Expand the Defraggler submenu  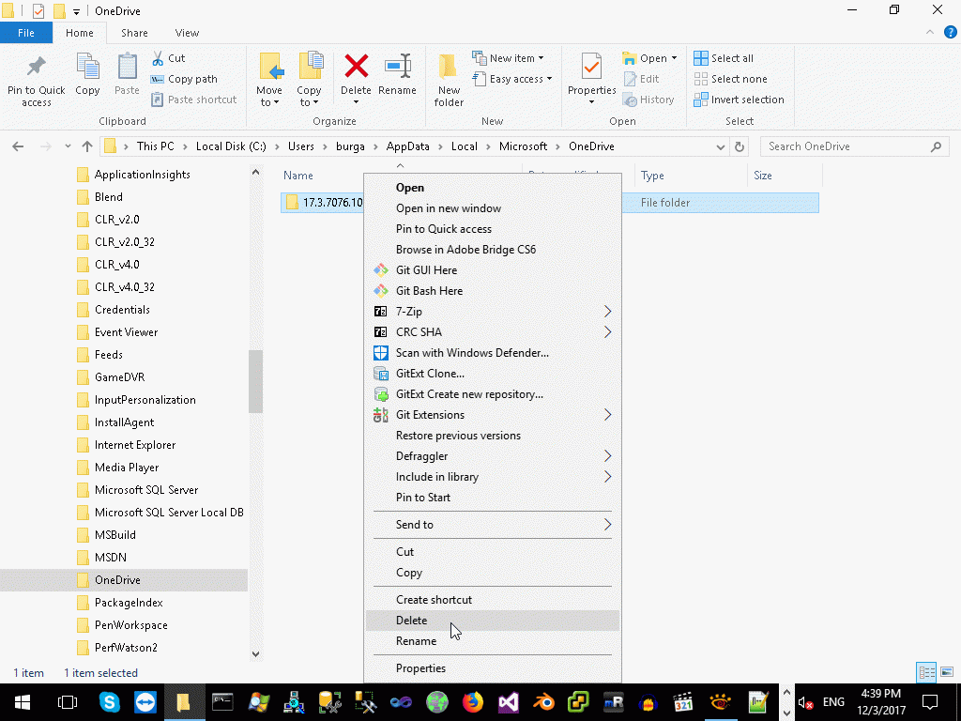tap(492, 456)
